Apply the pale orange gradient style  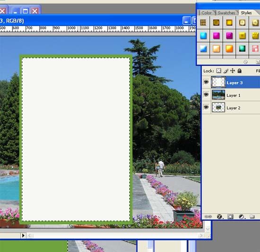216,49
